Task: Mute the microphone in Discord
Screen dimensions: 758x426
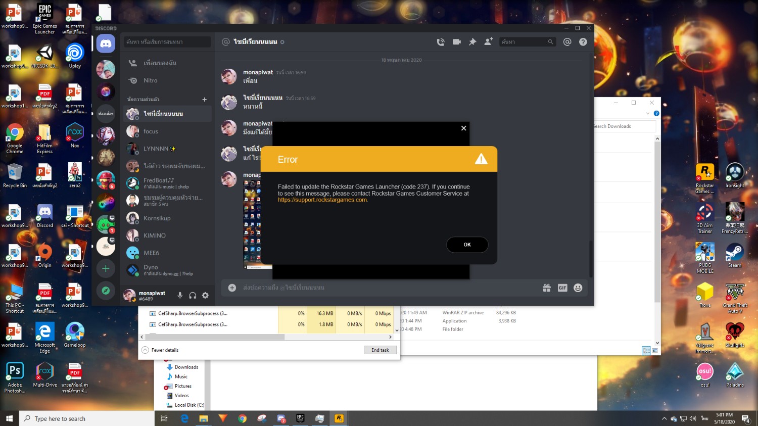Action: pyautogui.click(x=180, y=295)
